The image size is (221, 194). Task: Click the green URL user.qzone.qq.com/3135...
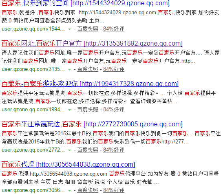pyautogui.click(x=33, y=69)
